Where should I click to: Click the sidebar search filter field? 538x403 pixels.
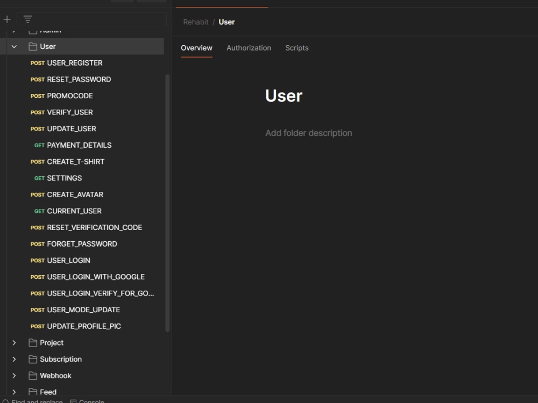click(91, 19)
